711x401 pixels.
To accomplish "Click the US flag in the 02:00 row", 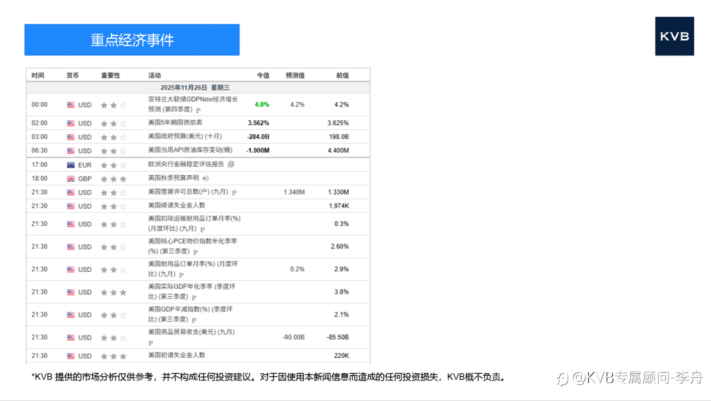I will (71, 123).
